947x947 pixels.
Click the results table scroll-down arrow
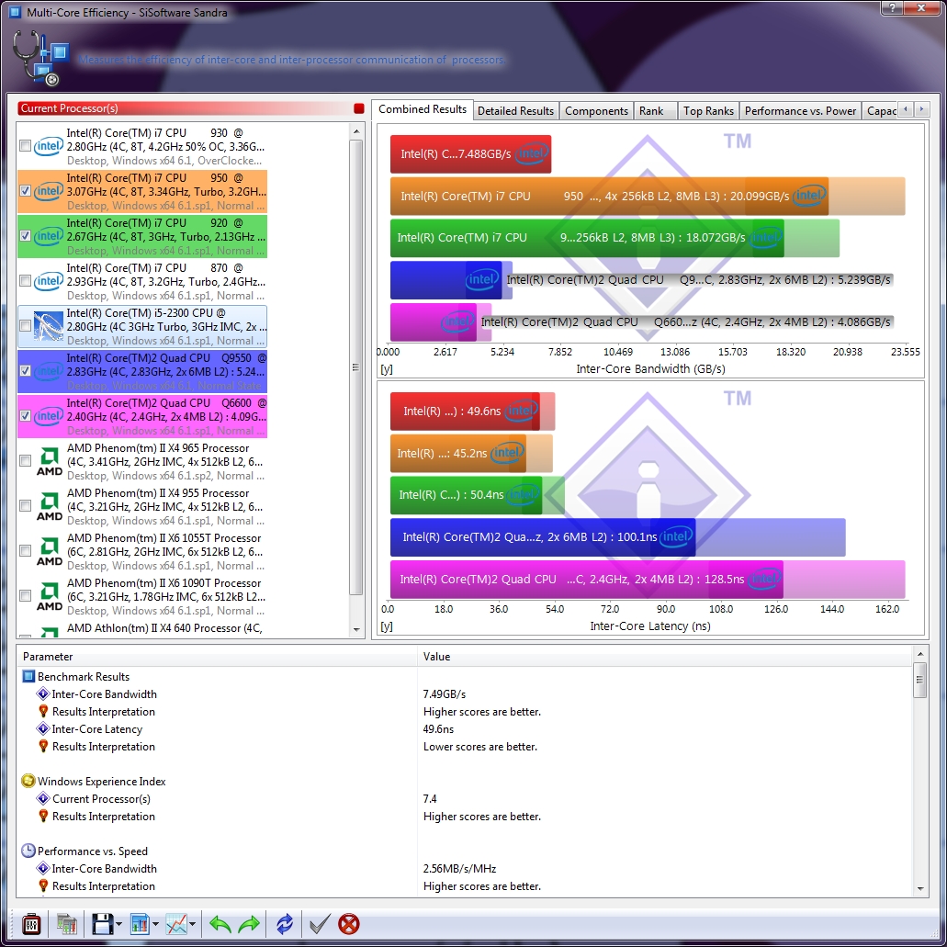pyautogui.click(x=919, y=888)
